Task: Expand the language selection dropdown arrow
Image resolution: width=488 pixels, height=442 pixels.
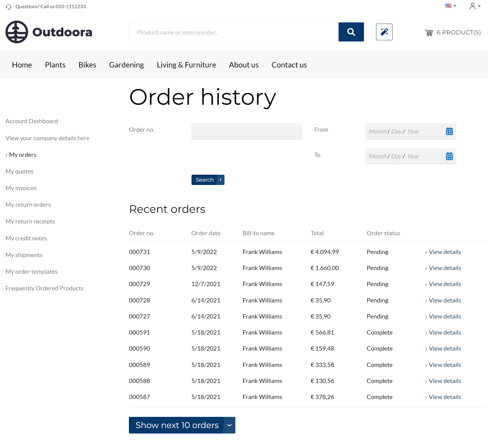Action: pos(454,6)
